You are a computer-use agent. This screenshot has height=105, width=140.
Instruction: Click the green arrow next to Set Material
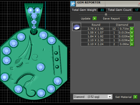(135, 97)
